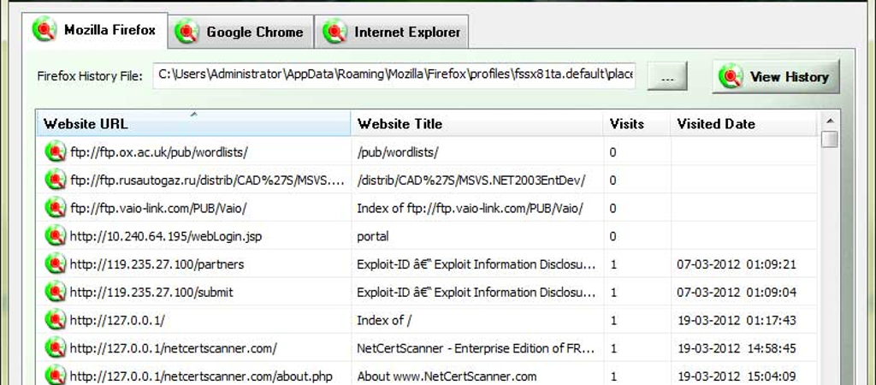876x385 pixels.
Task: Click visited date 19-03-2012 15:04:09
Action: (x=737, y=376)
